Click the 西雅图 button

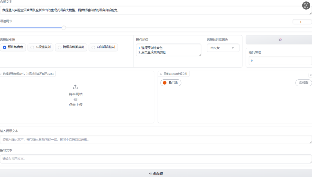[x=303, y=83]
